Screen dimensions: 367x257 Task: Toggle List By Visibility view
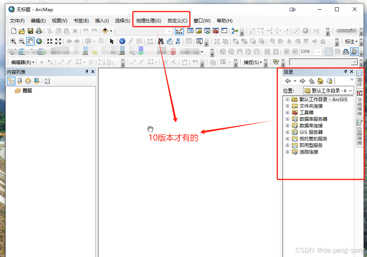pos(28,81)
